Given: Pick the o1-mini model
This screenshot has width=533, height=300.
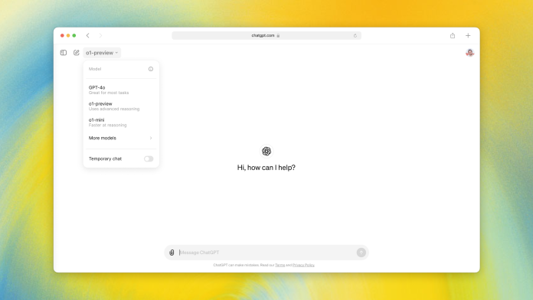Looking at the screenshot, I should [x=121, y=122].
